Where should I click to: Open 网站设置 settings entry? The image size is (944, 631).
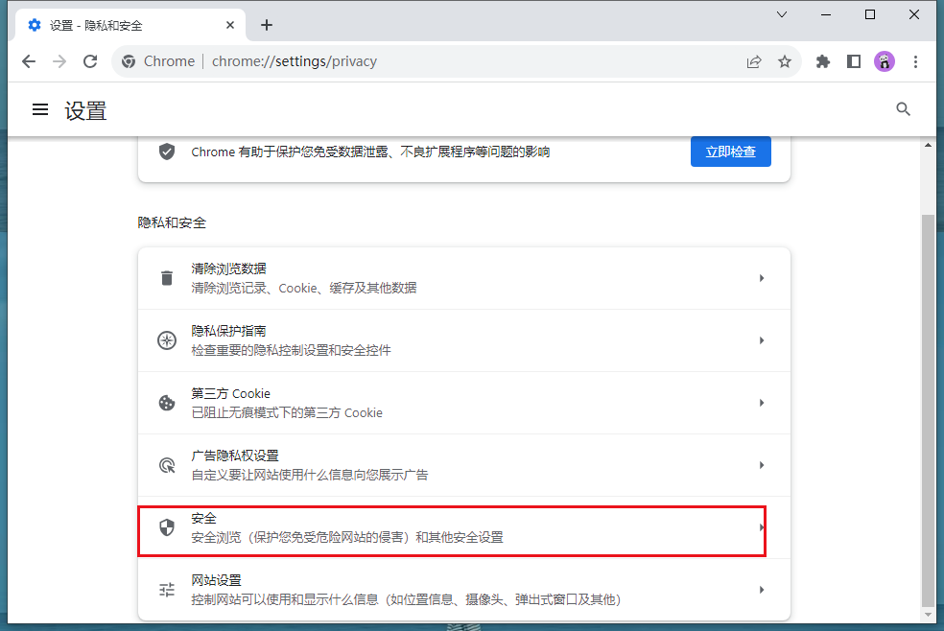(463, 590)
